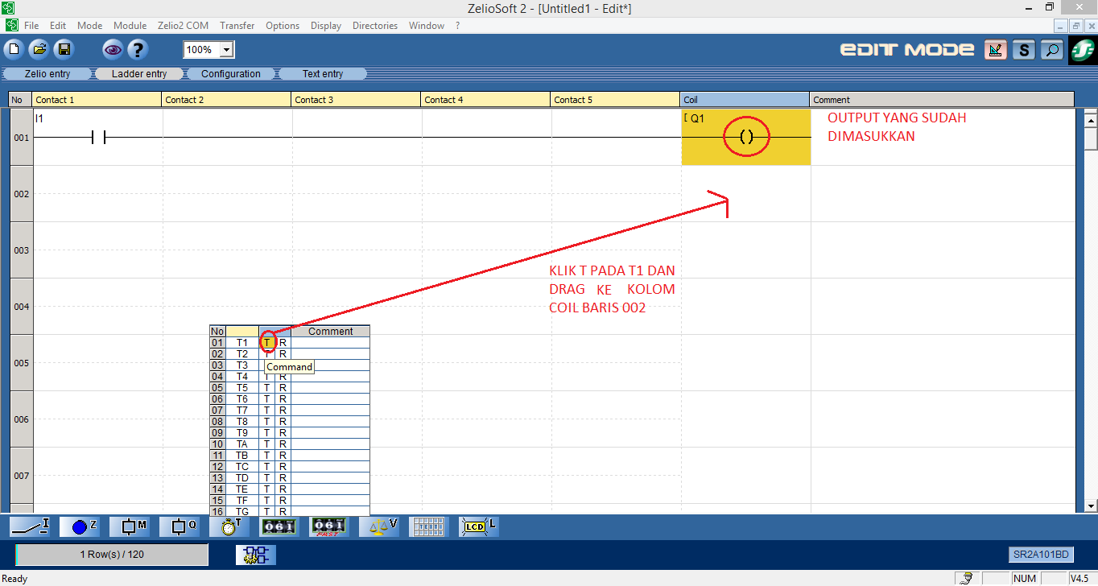Viewport: 1098px width, 586px height.
Task: Click the ZelioSoft application icon in title bar
Action: [x=9, y=7]
